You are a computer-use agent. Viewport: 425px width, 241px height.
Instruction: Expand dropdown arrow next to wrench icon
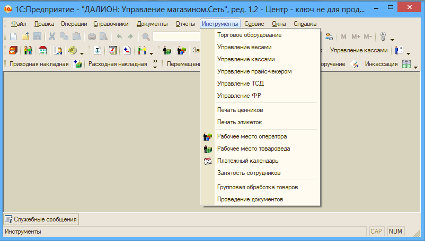(392, 40)
